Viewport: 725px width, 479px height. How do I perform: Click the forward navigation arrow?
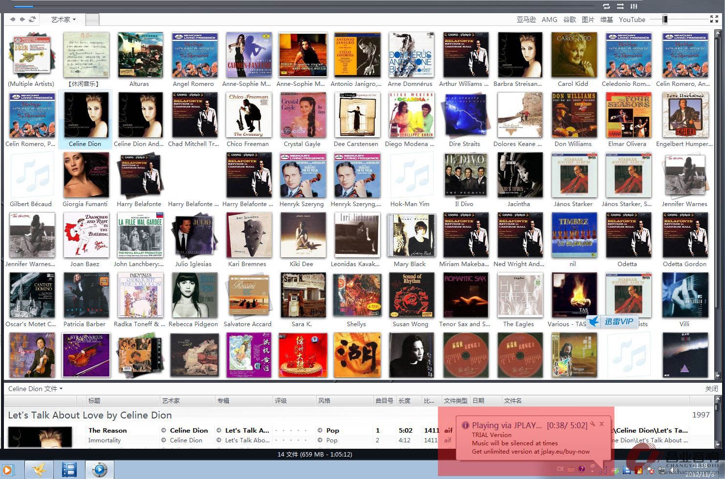coord(22,20)
